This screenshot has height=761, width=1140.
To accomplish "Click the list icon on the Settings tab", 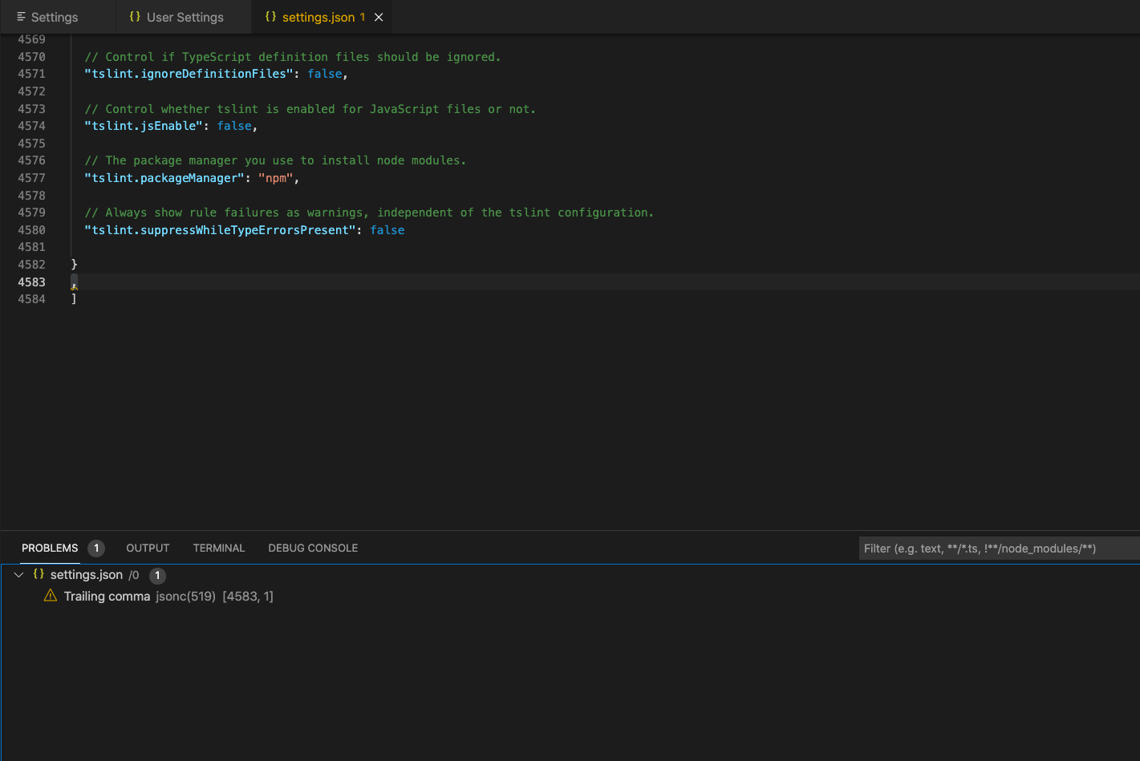I will click(x=21, y=17).
